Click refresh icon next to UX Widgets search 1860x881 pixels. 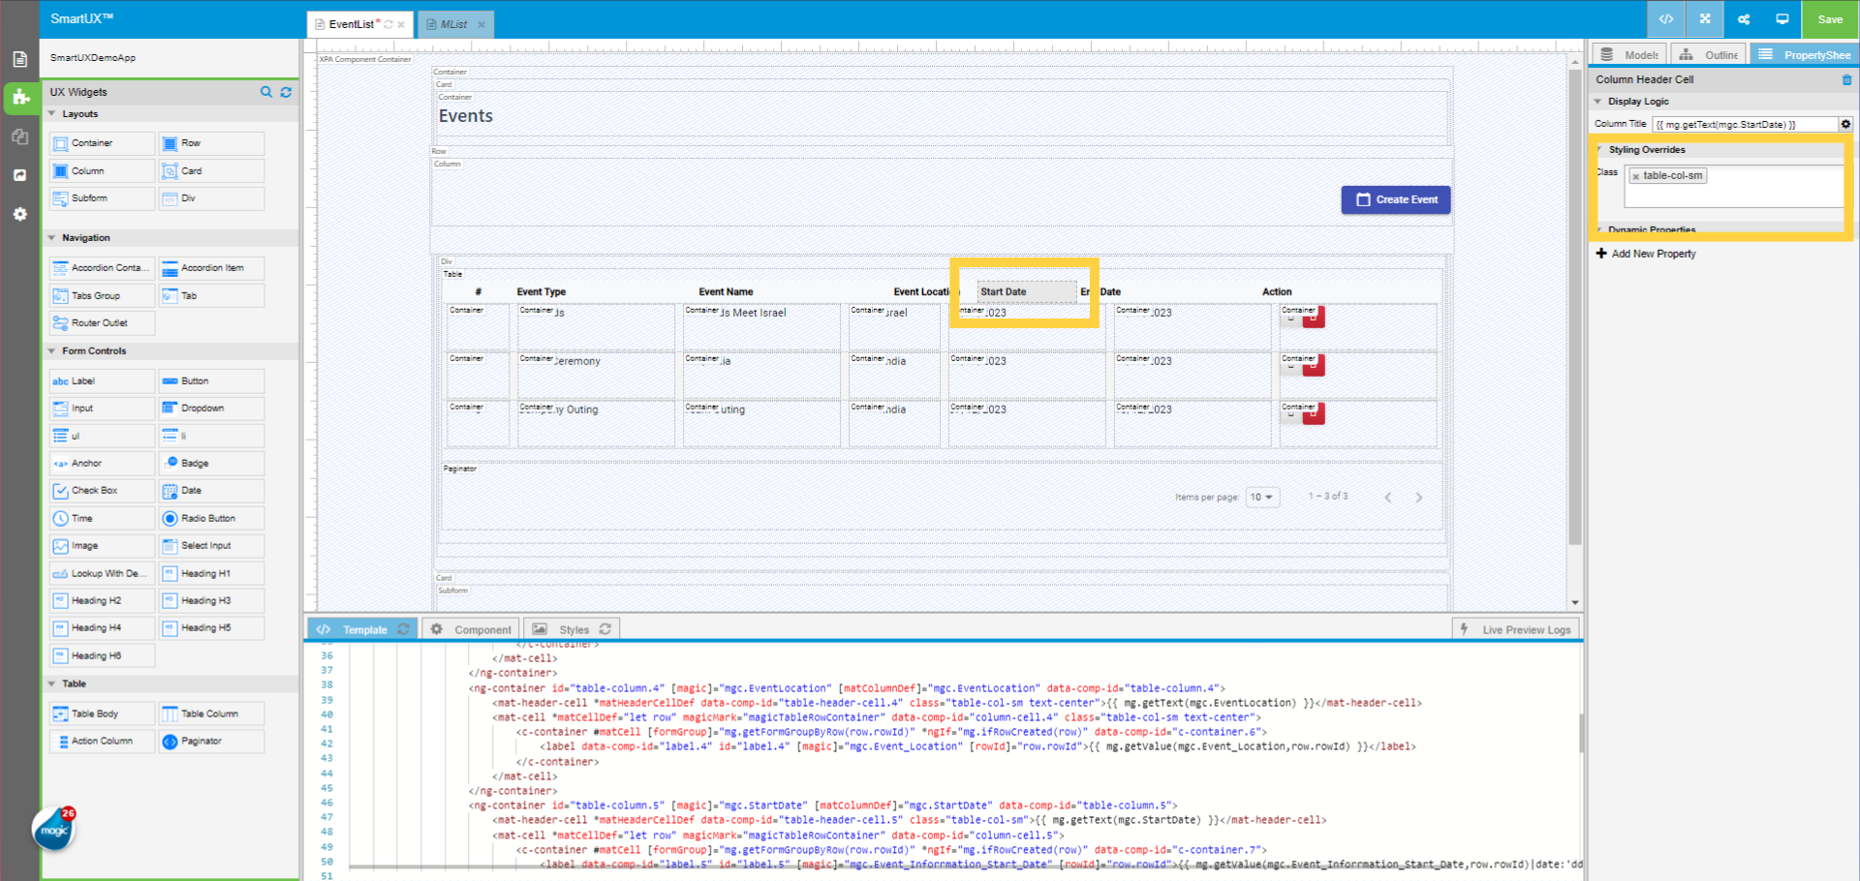point(286,92)
